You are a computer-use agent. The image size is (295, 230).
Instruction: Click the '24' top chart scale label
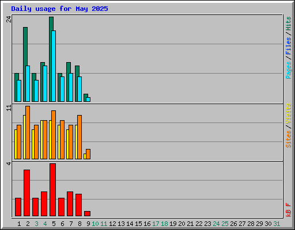pos(9,19)
